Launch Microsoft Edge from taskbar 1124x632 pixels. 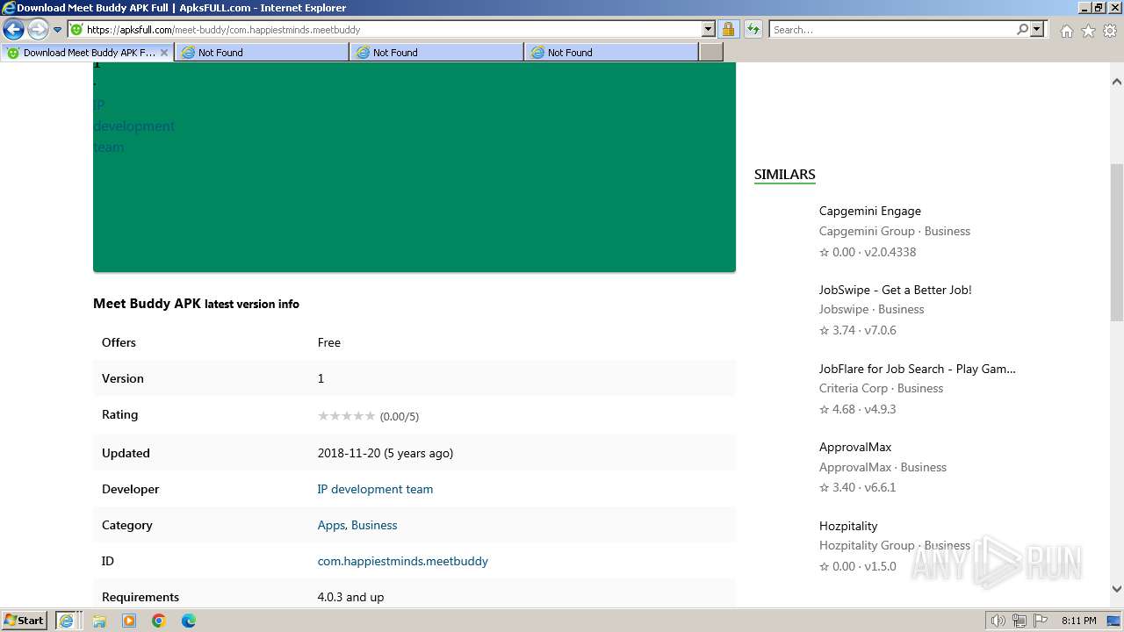click(189, 621)
